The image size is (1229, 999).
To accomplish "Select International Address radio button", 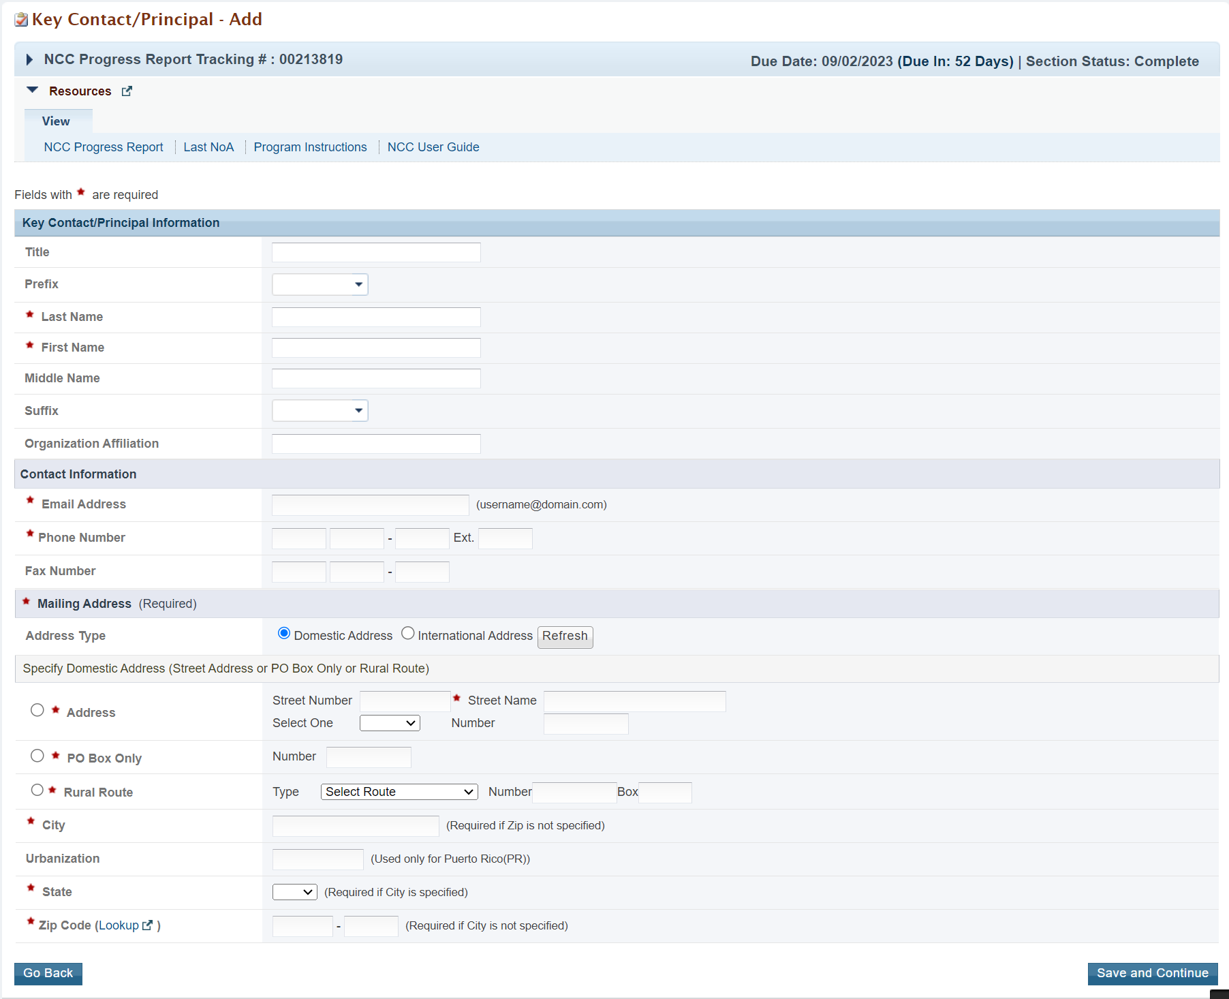I will pos(408,634).
